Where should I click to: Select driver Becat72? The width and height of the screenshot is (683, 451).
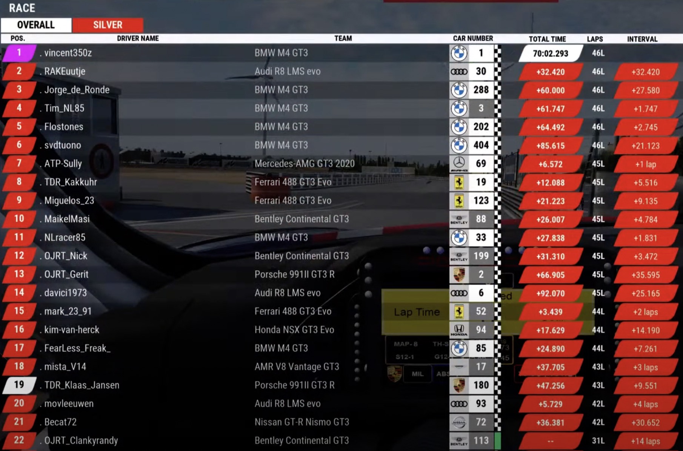(60, 423)
